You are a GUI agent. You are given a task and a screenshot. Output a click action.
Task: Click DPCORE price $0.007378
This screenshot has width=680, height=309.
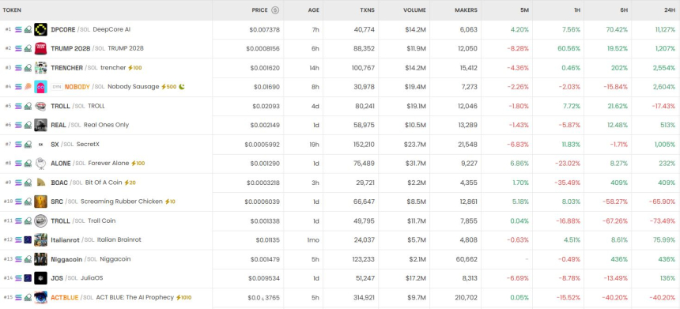click(265, 29)
